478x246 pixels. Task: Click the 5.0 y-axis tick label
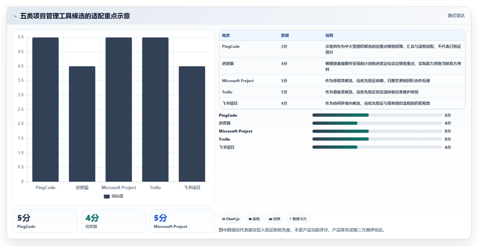coord(21,37)
